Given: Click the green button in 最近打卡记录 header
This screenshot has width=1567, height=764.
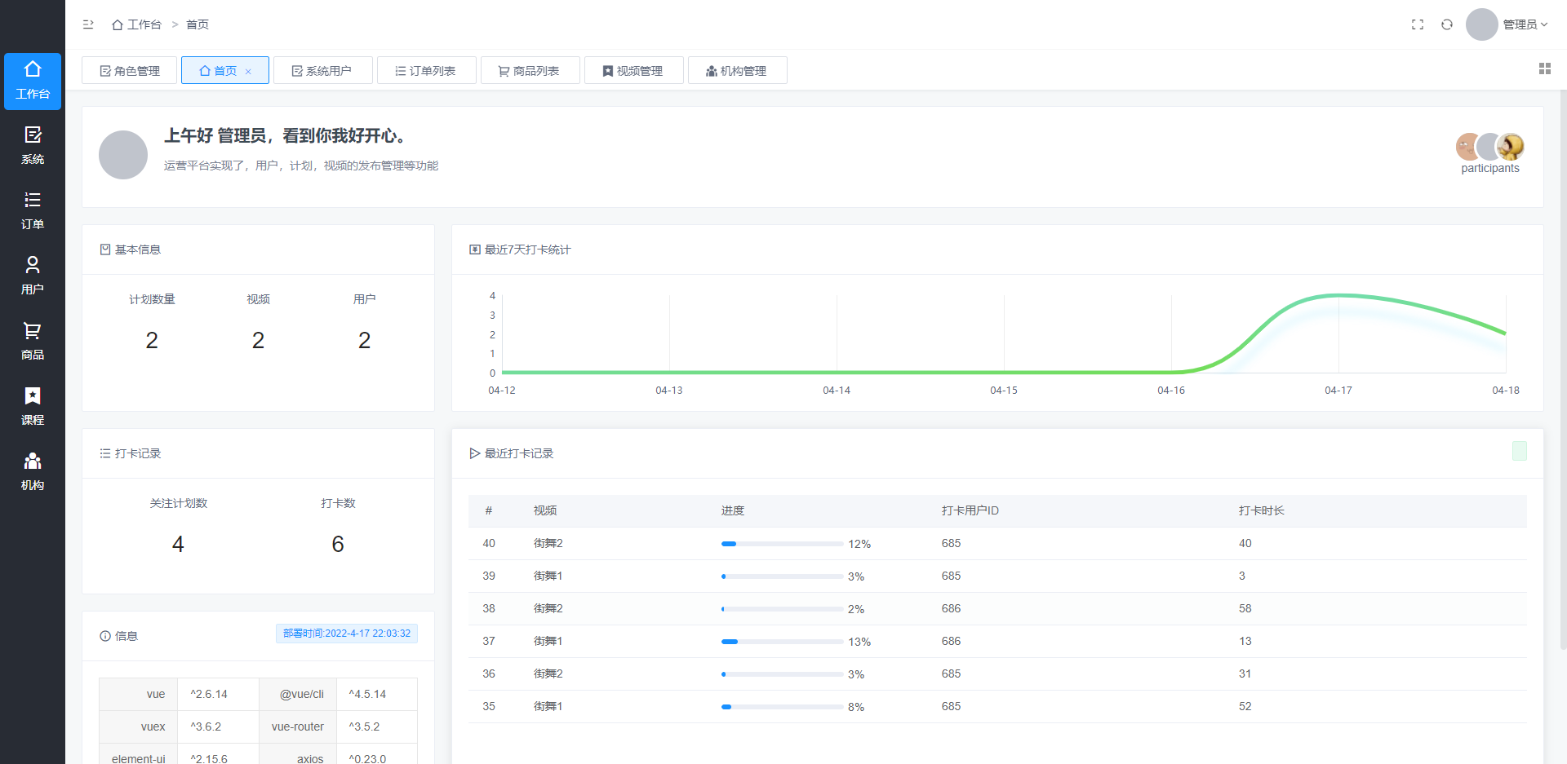Looking at the screenshot, I should coord(1520,451).
